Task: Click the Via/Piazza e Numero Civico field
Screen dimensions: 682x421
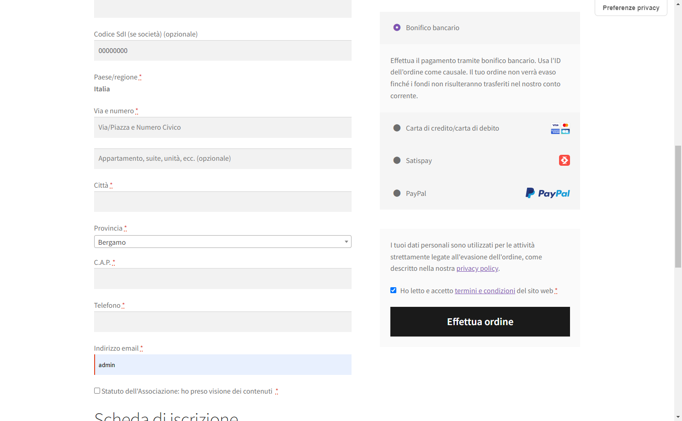Action: coord(223,127)
